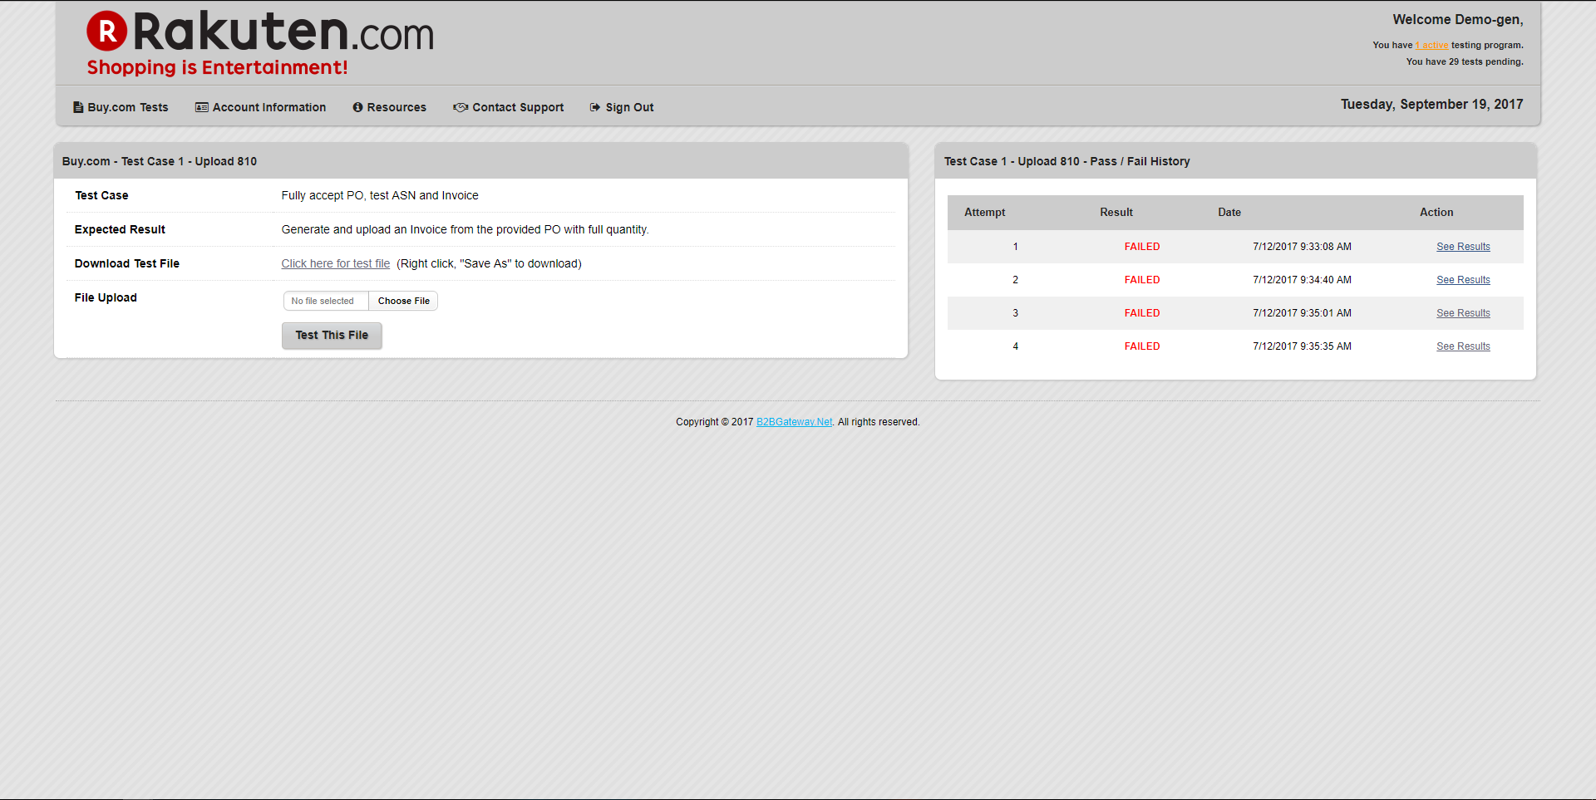Click the 'Tuesday, September 19, 2017' date

(1431, 105)
